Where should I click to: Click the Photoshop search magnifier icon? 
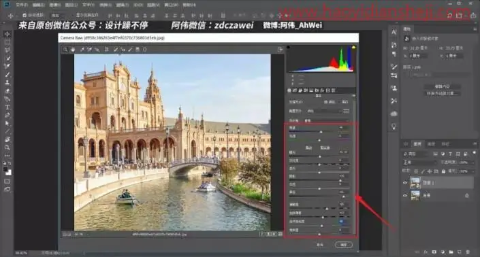[449, 16]
